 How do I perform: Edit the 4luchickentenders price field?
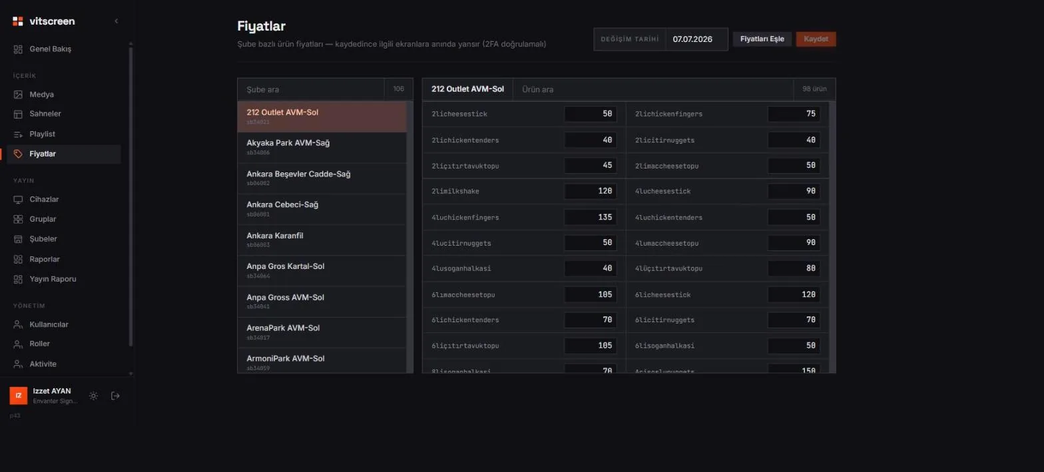[794, 217]
